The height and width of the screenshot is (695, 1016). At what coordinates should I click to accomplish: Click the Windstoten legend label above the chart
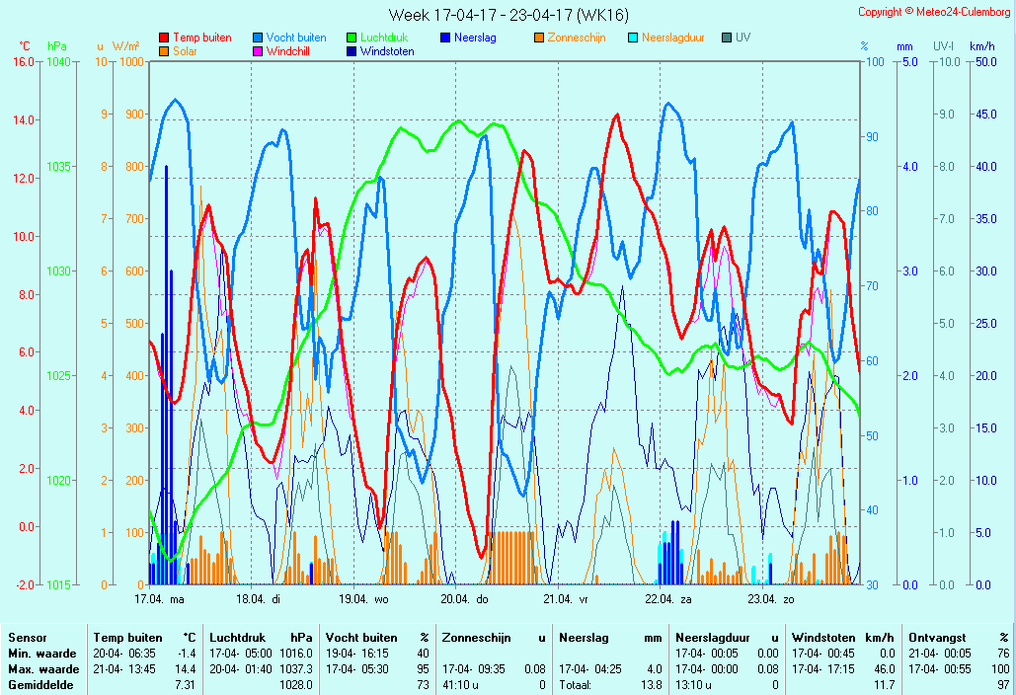387,51
